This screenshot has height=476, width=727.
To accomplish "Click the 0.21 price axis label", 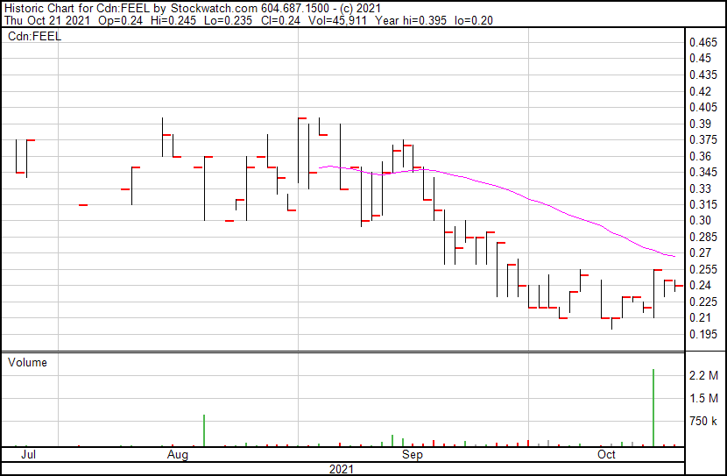I will [x=700, y=318].
